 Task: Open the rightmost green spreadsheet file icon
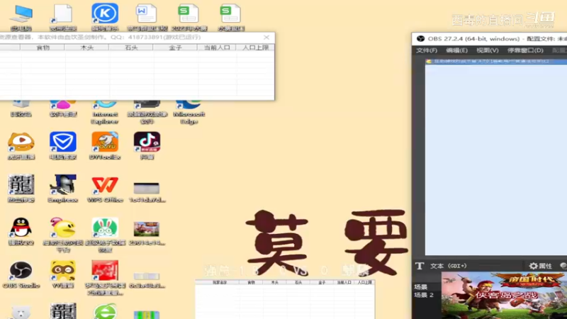pos(230,14)
